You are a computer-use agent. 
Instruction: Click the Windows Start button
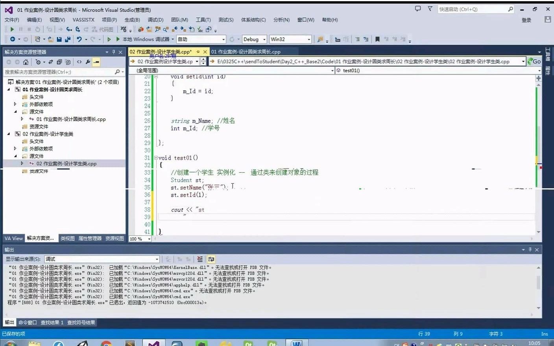(11, 343)
